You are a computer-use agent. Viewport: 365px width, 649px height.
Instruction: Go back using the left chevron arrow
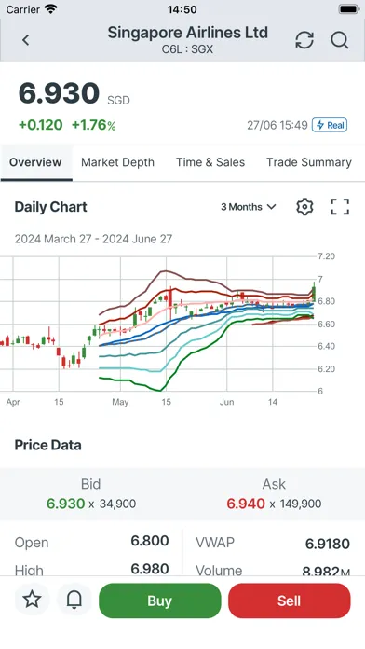(x=26, y=40)
